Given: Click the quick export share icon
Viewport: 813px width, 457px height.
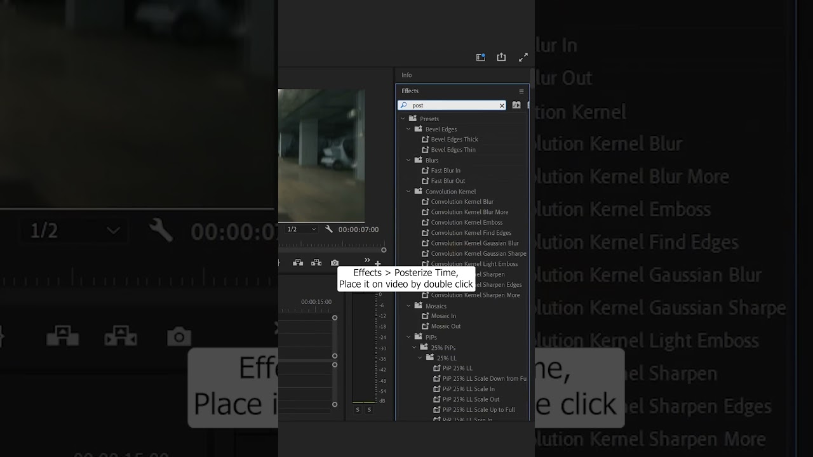Looking at the screenshot, I should (501, 57).
